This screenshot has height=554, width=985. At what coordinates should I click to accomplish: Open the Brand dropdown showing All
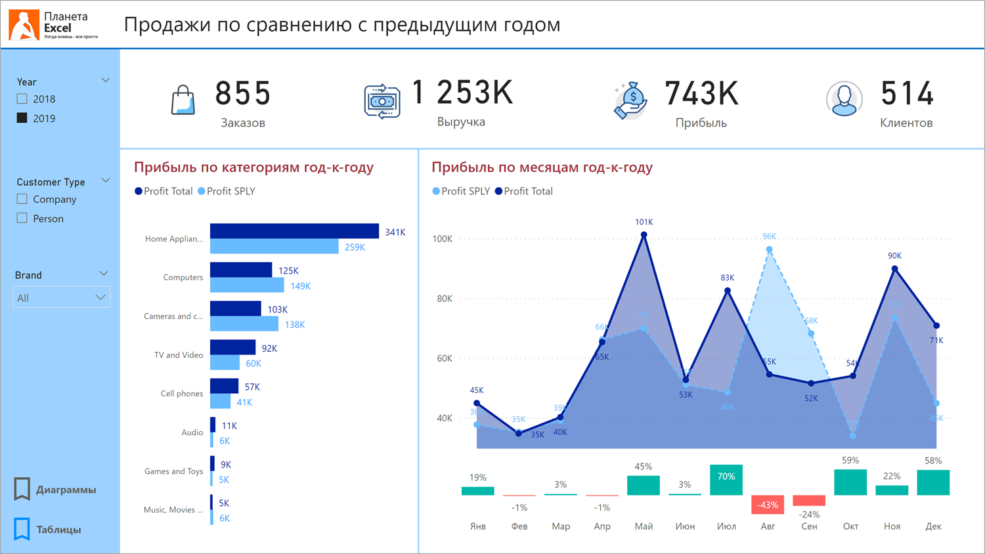pyautogui.click(x=61, y=297)
